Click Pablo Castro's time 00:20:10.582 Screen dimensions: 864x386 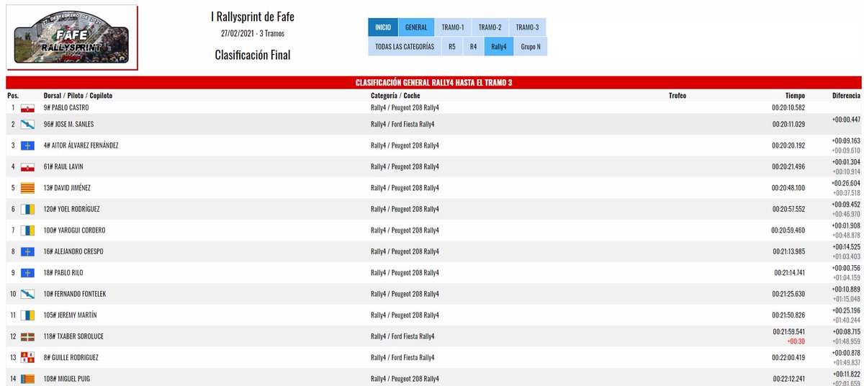click(x=788, y=108)
